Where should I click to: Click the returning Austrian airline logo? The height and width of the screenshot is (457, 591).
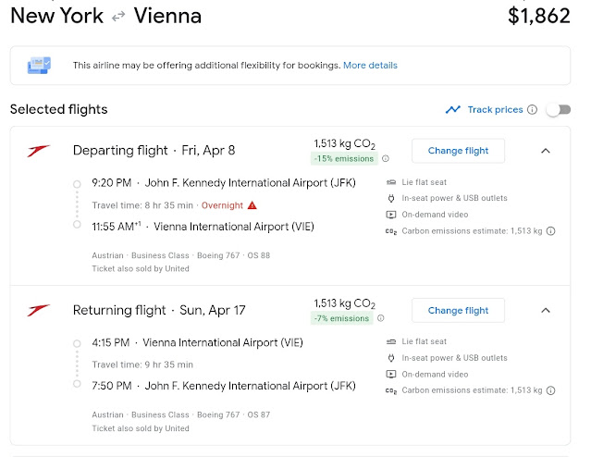39,310
